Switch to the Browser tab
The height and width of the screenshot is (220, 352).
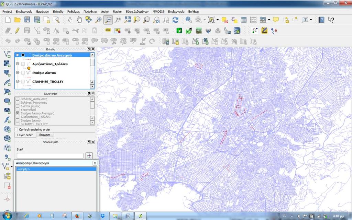tap(44, 135)
